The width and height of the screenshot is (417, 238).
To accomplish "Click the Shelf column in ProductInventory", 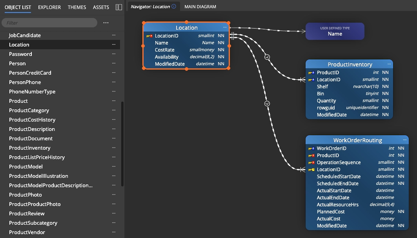I will pos(349,86).
